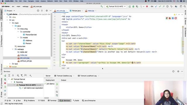
Task: Collapse the controller package node
Action: 18,32
